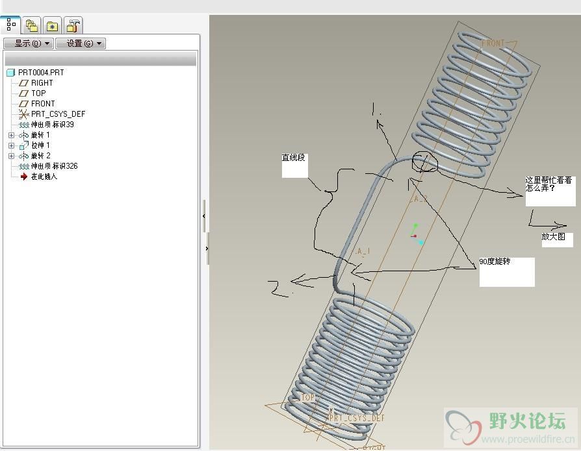Collapse navigator with left-pointing sash arrow

tap(204, 215)
